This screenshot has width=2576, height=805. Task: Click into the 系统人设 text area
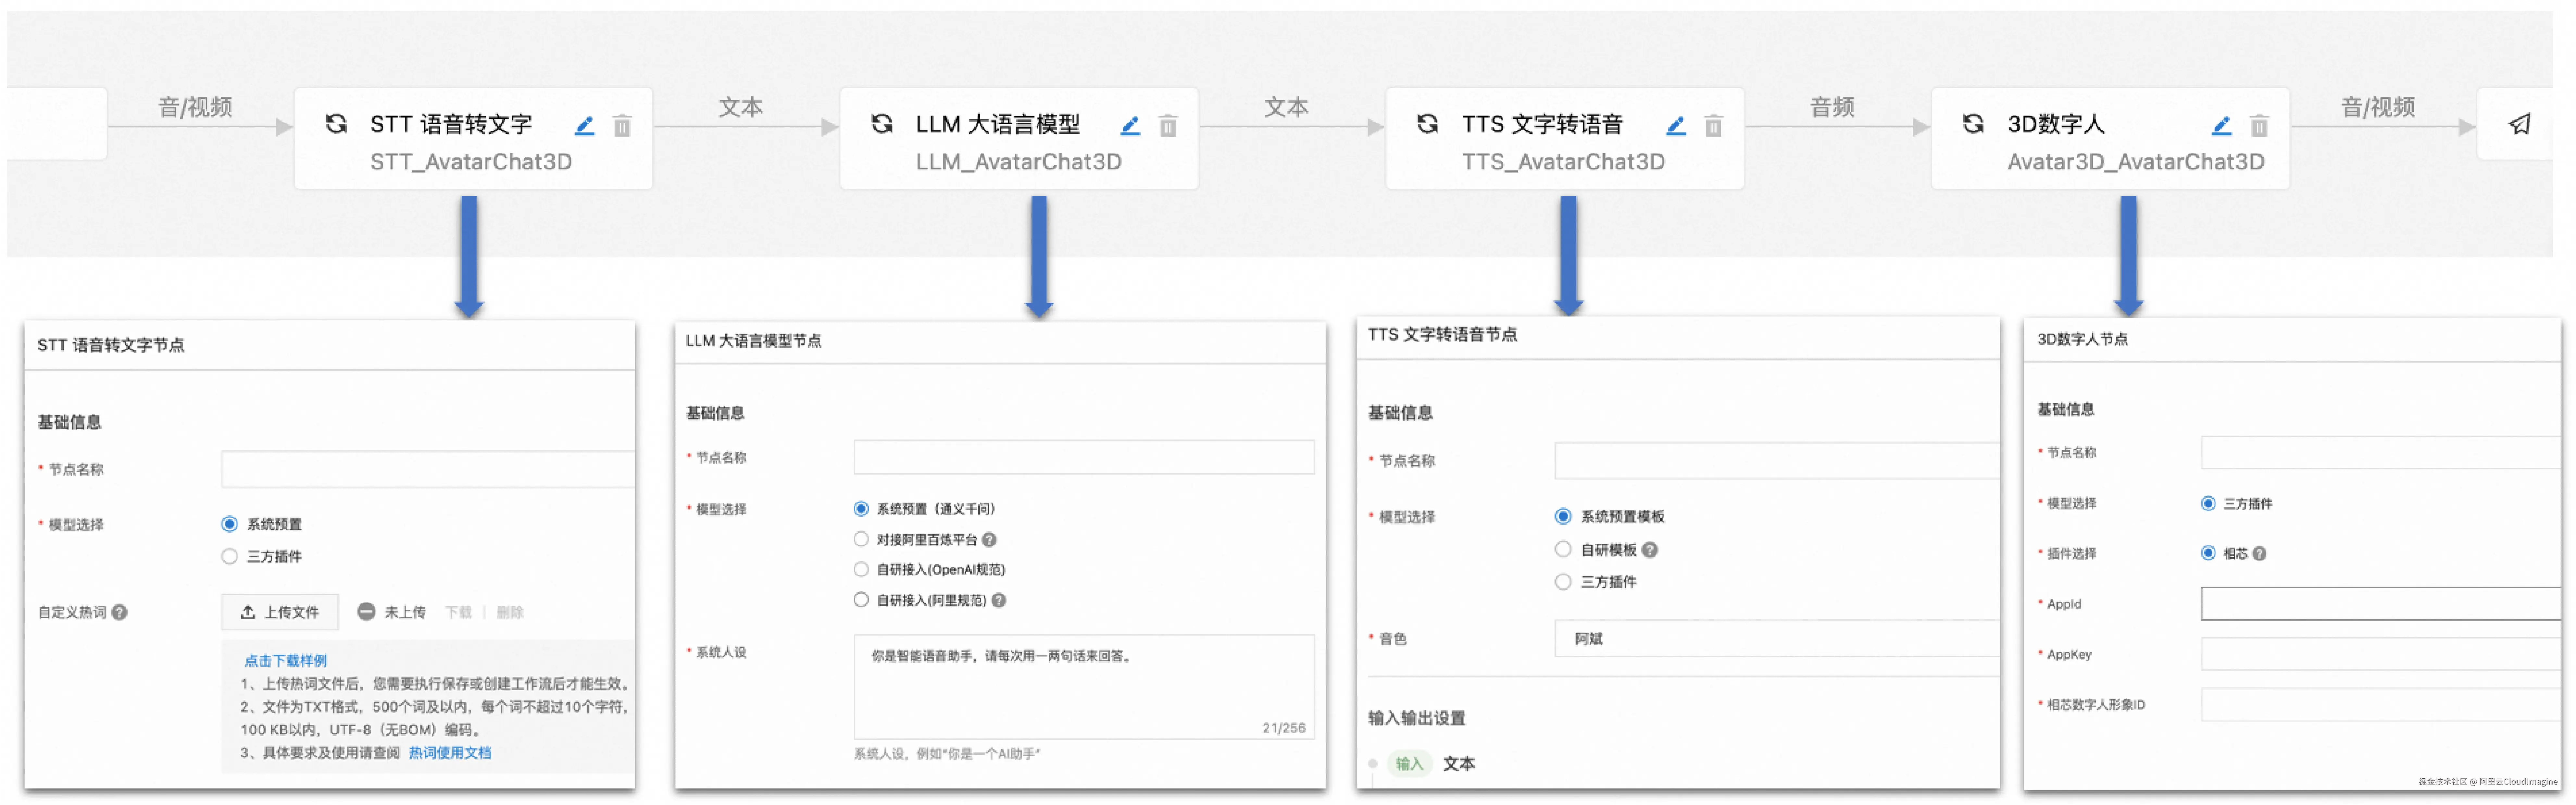1084,687
